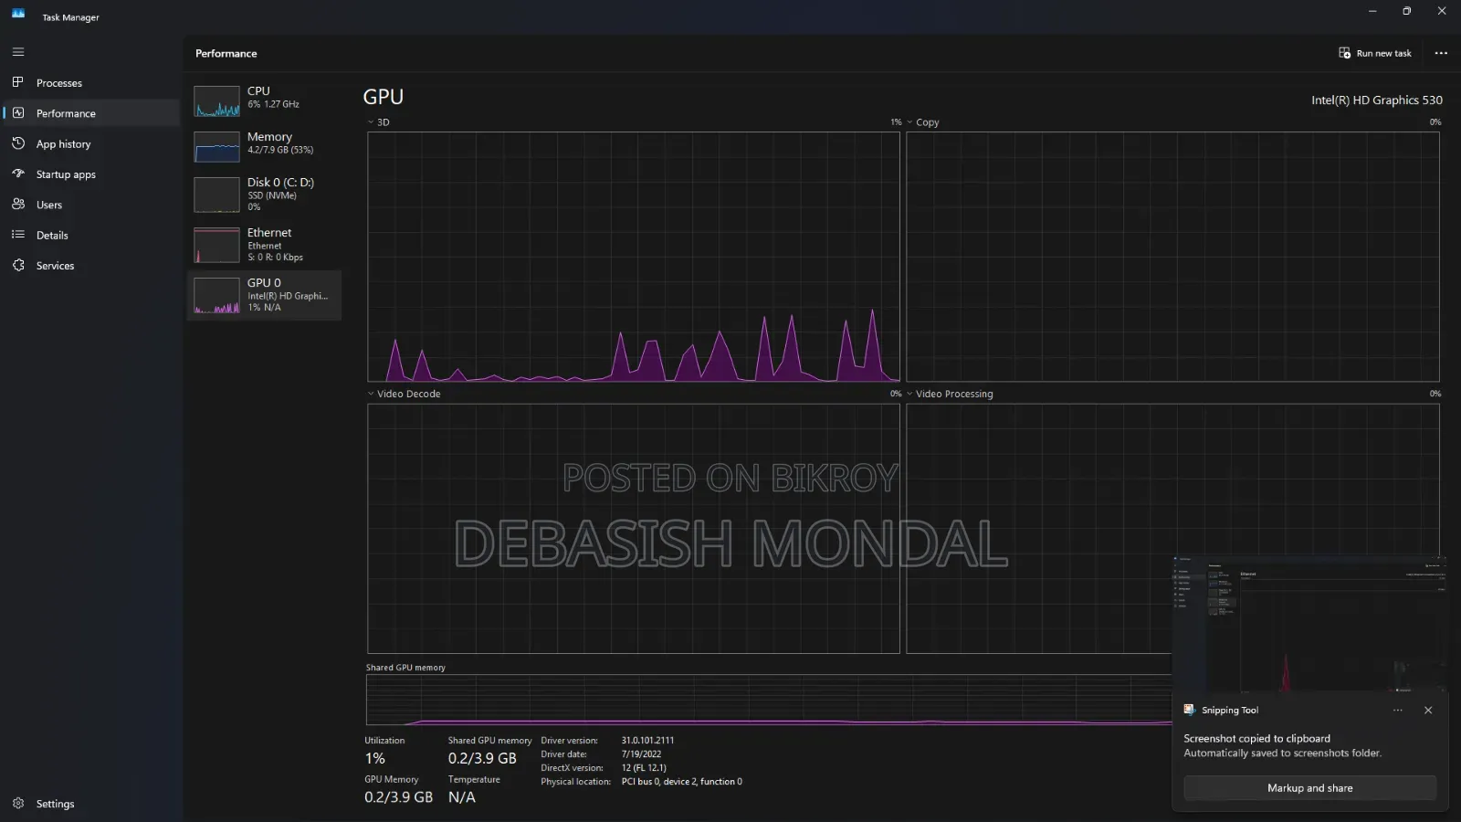Select the Disk 0 graph thumbnail
The height and width of the screenshot is (822, 1461).
pyautogui.click(x=216, y=195)
